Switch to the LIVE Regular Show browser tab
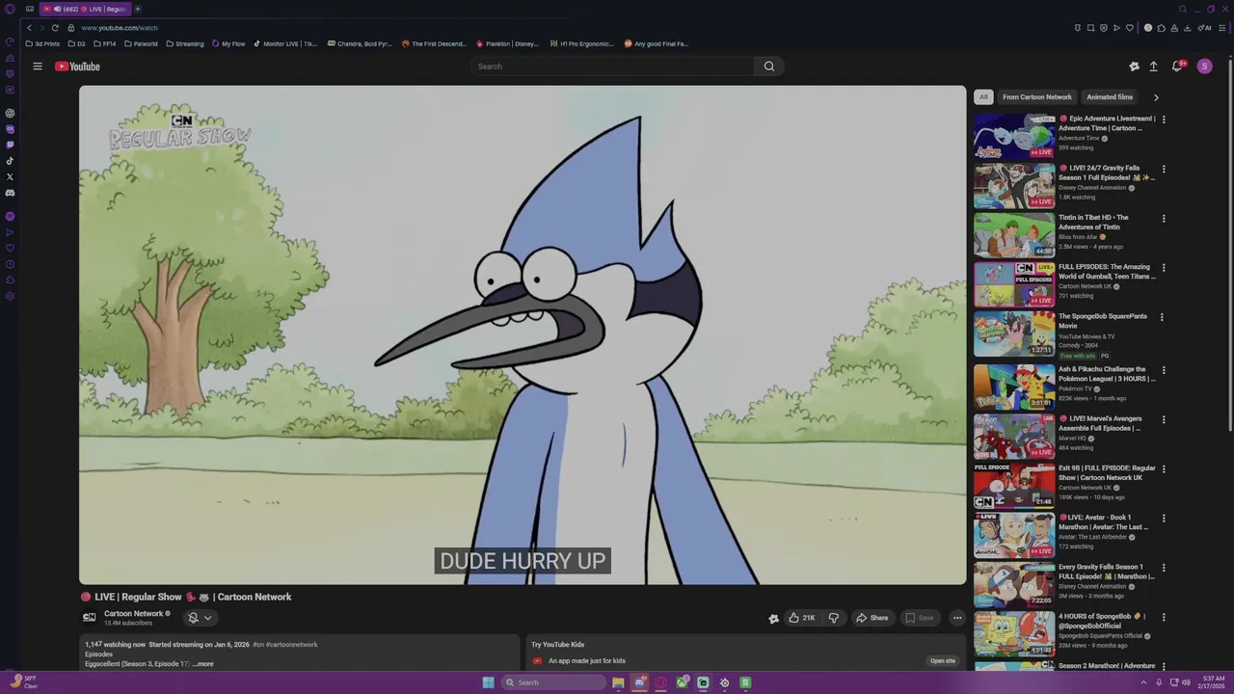 coord(85,9)
